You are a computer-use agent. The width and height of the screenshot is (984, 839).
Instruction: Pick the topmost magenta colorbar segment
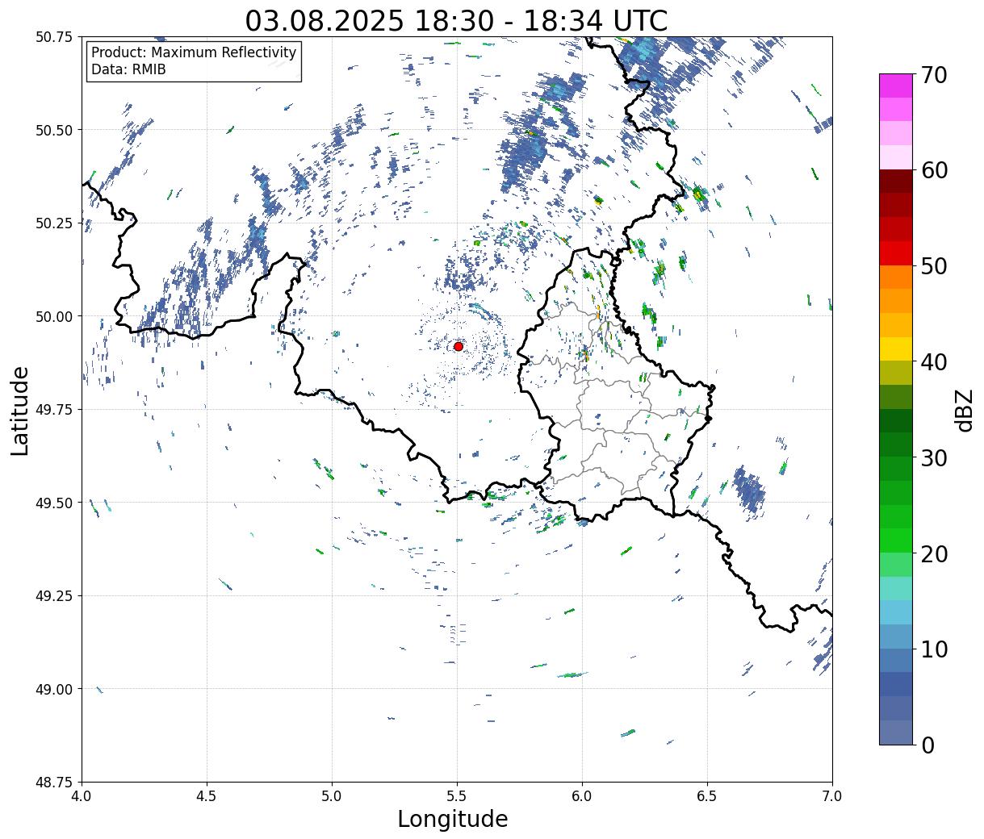(x=896, y=86)
